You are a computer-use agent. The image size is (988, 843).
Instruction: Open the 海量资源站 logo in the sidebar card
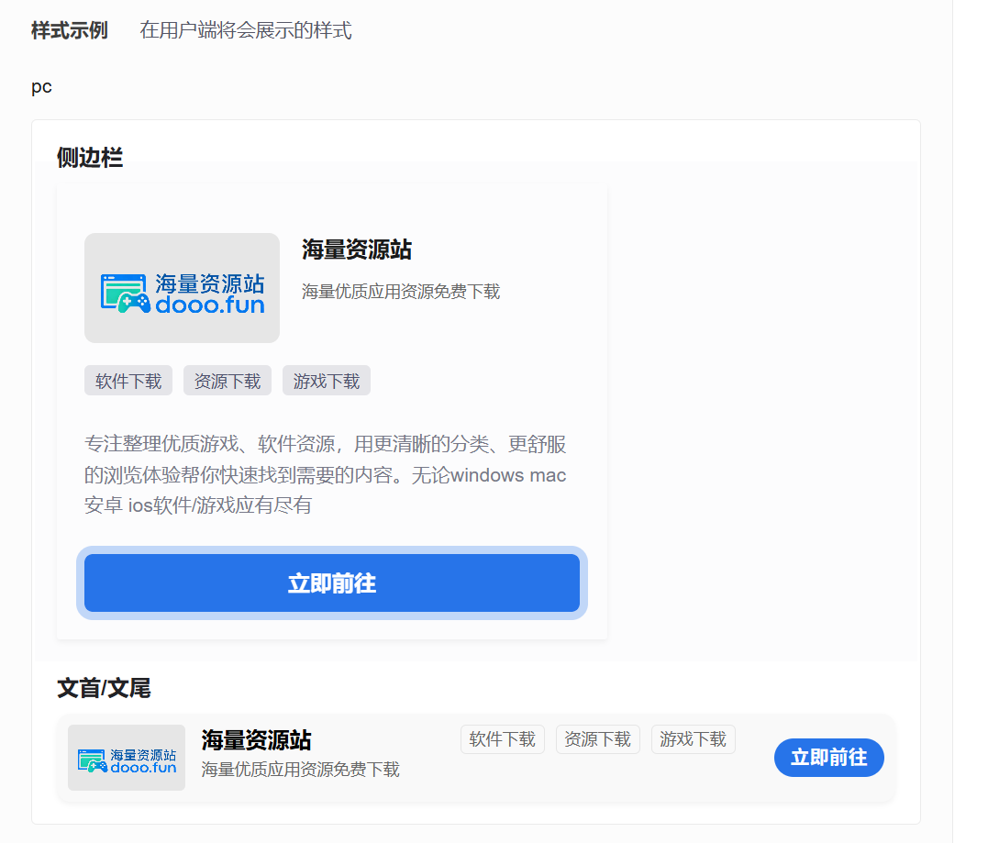[x=183, y=288]
